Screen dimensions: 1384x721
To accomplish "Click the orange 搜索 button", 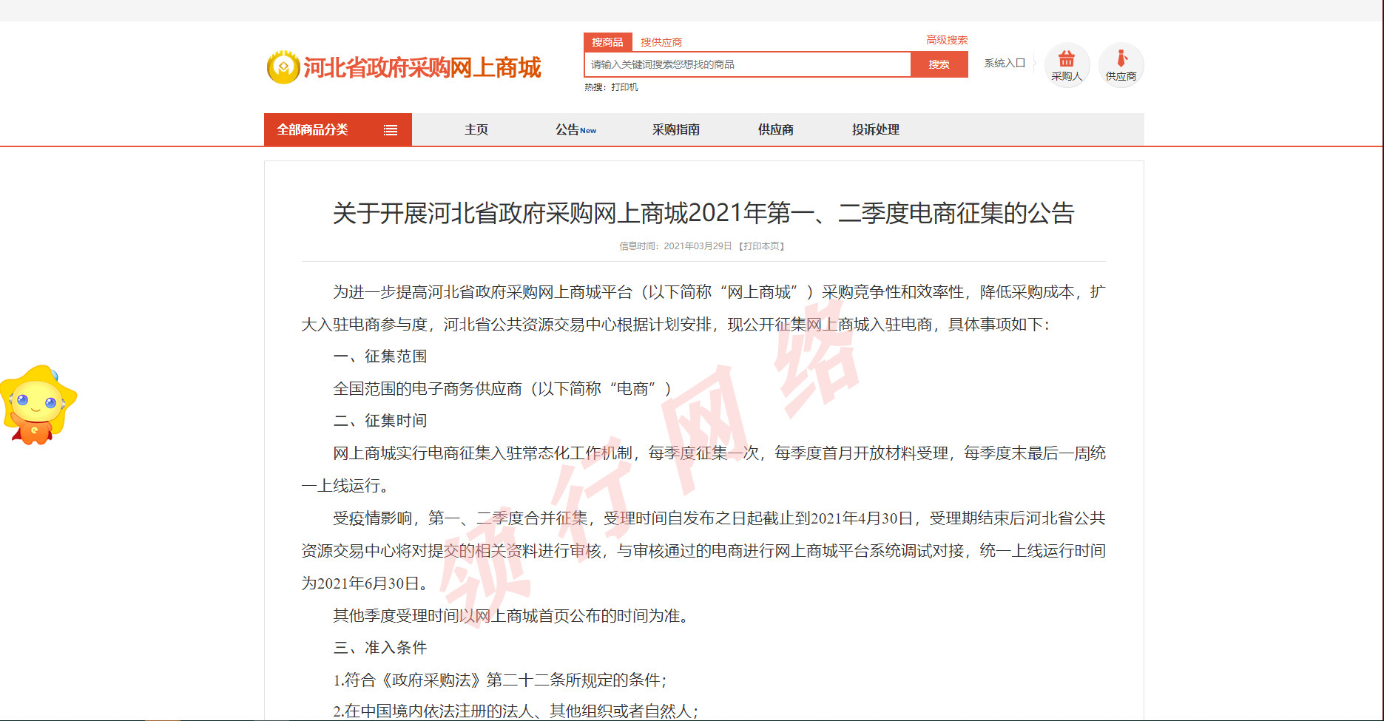I will click(939, 64).
